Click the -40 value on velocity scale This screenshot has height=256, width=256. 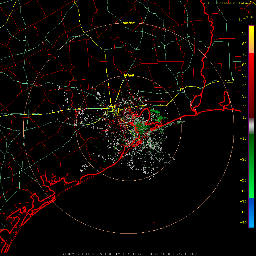click(x=243, y=170)
